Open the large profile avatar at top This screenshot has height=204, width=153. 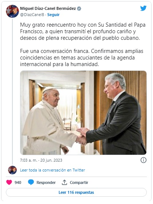[12, 11]
